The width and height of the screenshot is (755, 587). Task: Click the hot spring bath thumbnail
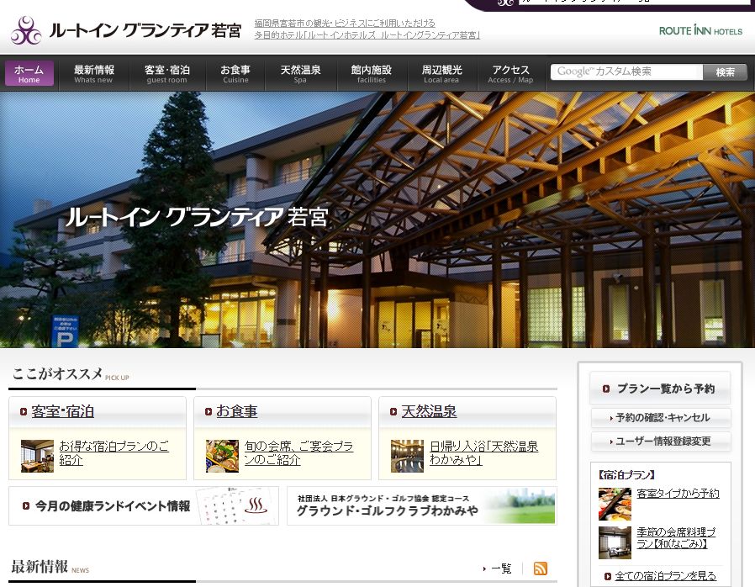407,456
